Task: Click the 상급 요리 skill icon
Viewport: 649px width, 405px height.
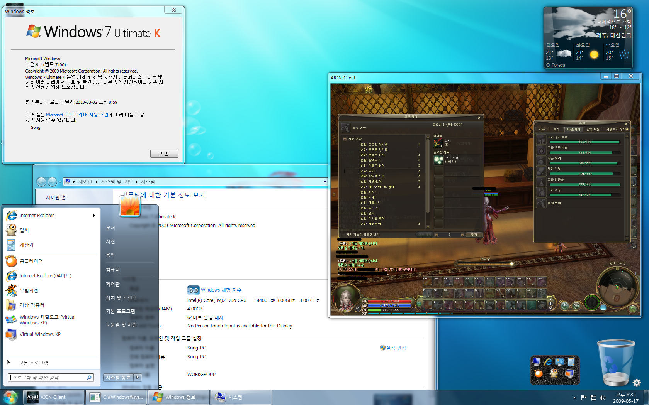Action: click(x=541, y=160)
